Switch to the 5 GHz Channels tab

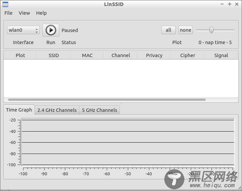tap(99, 110)
